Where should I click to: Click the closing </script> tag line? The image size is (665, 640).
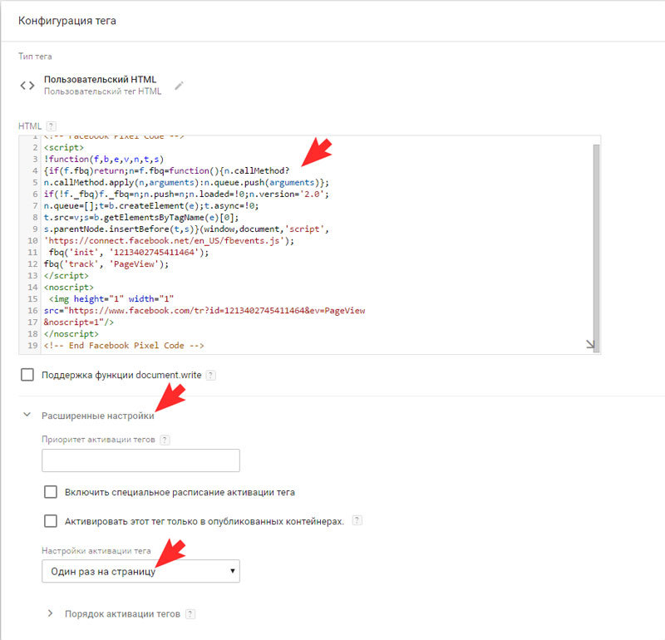[x=66, y=276]
